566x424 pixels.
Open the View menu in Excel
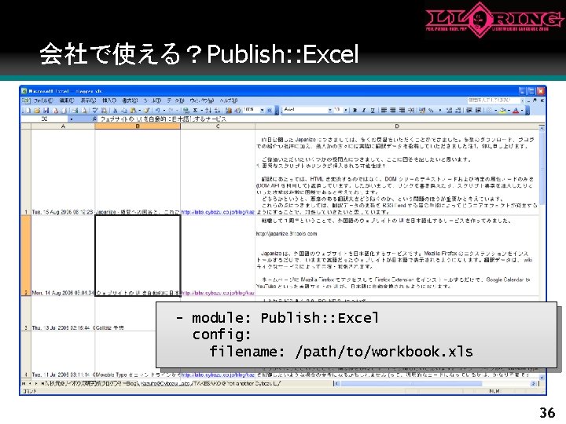coord(88,101)
